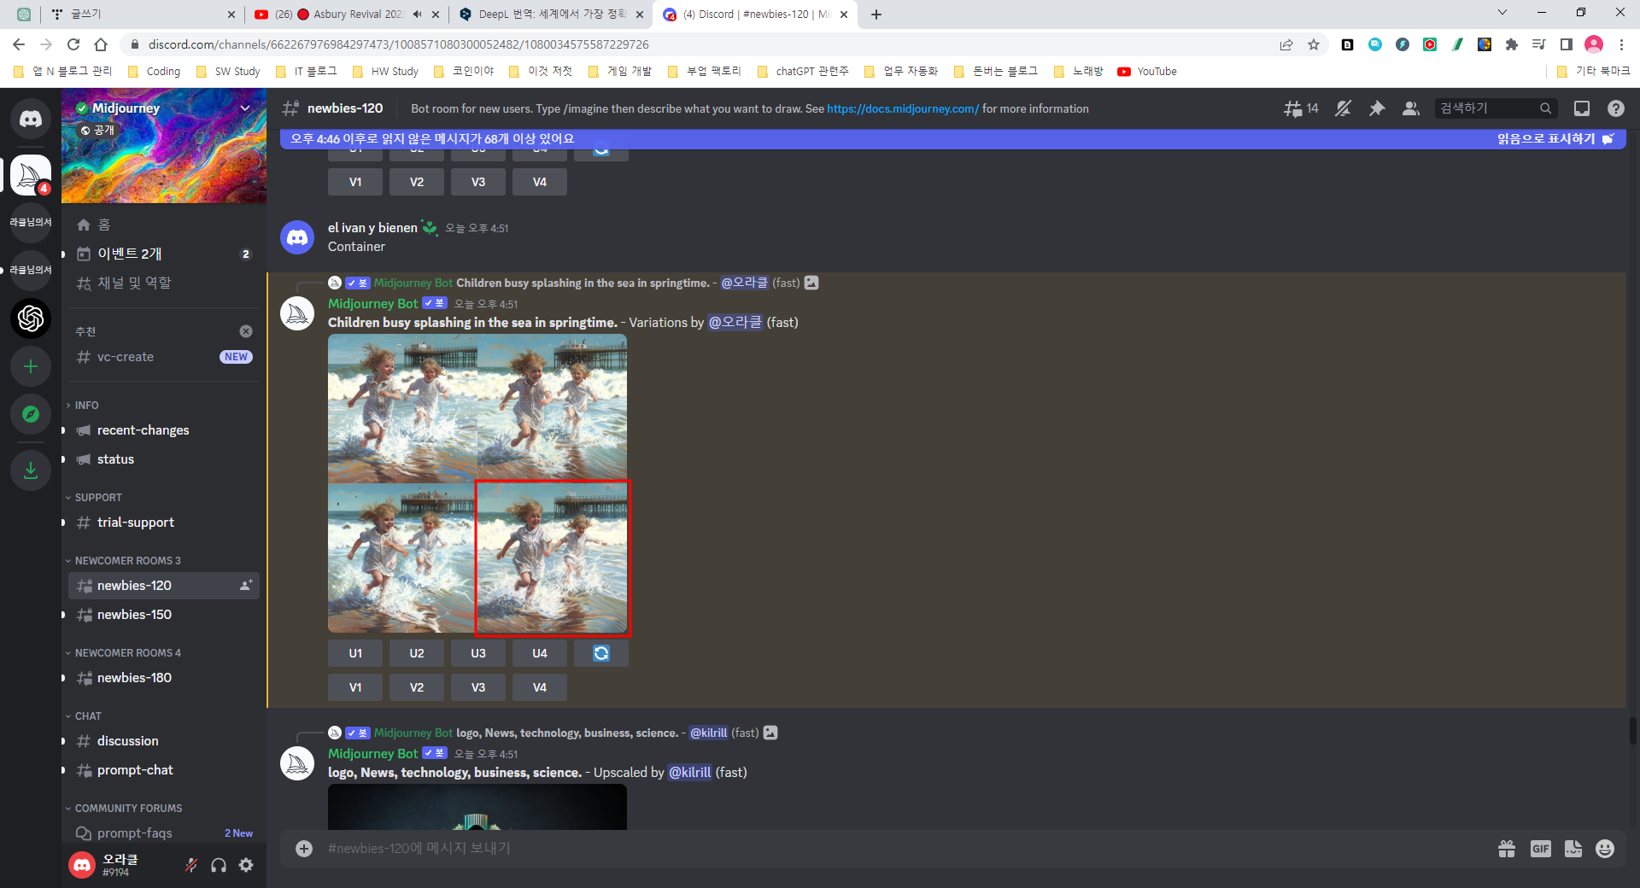Switch to the 글쓰기 browser tab
The width and height of the screenshot is (1640, 888).
click(x=141, y=15)
